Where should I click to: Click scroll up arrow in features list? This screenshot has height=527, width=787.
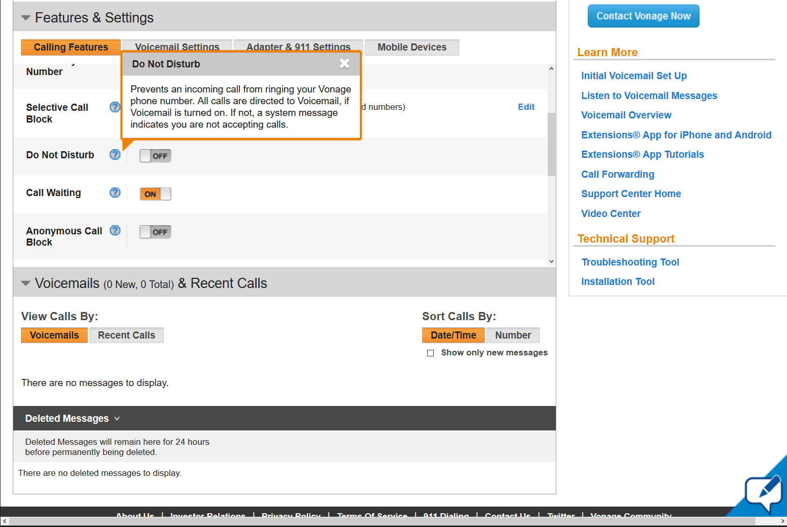pos(551,68)
